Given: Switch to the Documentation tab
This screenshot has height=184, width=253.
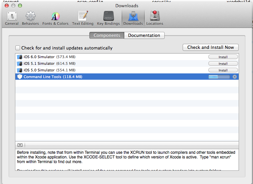Looking at the screenshot, I should click(144, 36).
